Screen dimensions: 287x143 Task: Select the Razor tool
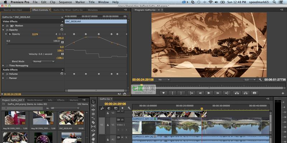coord(93,122)
